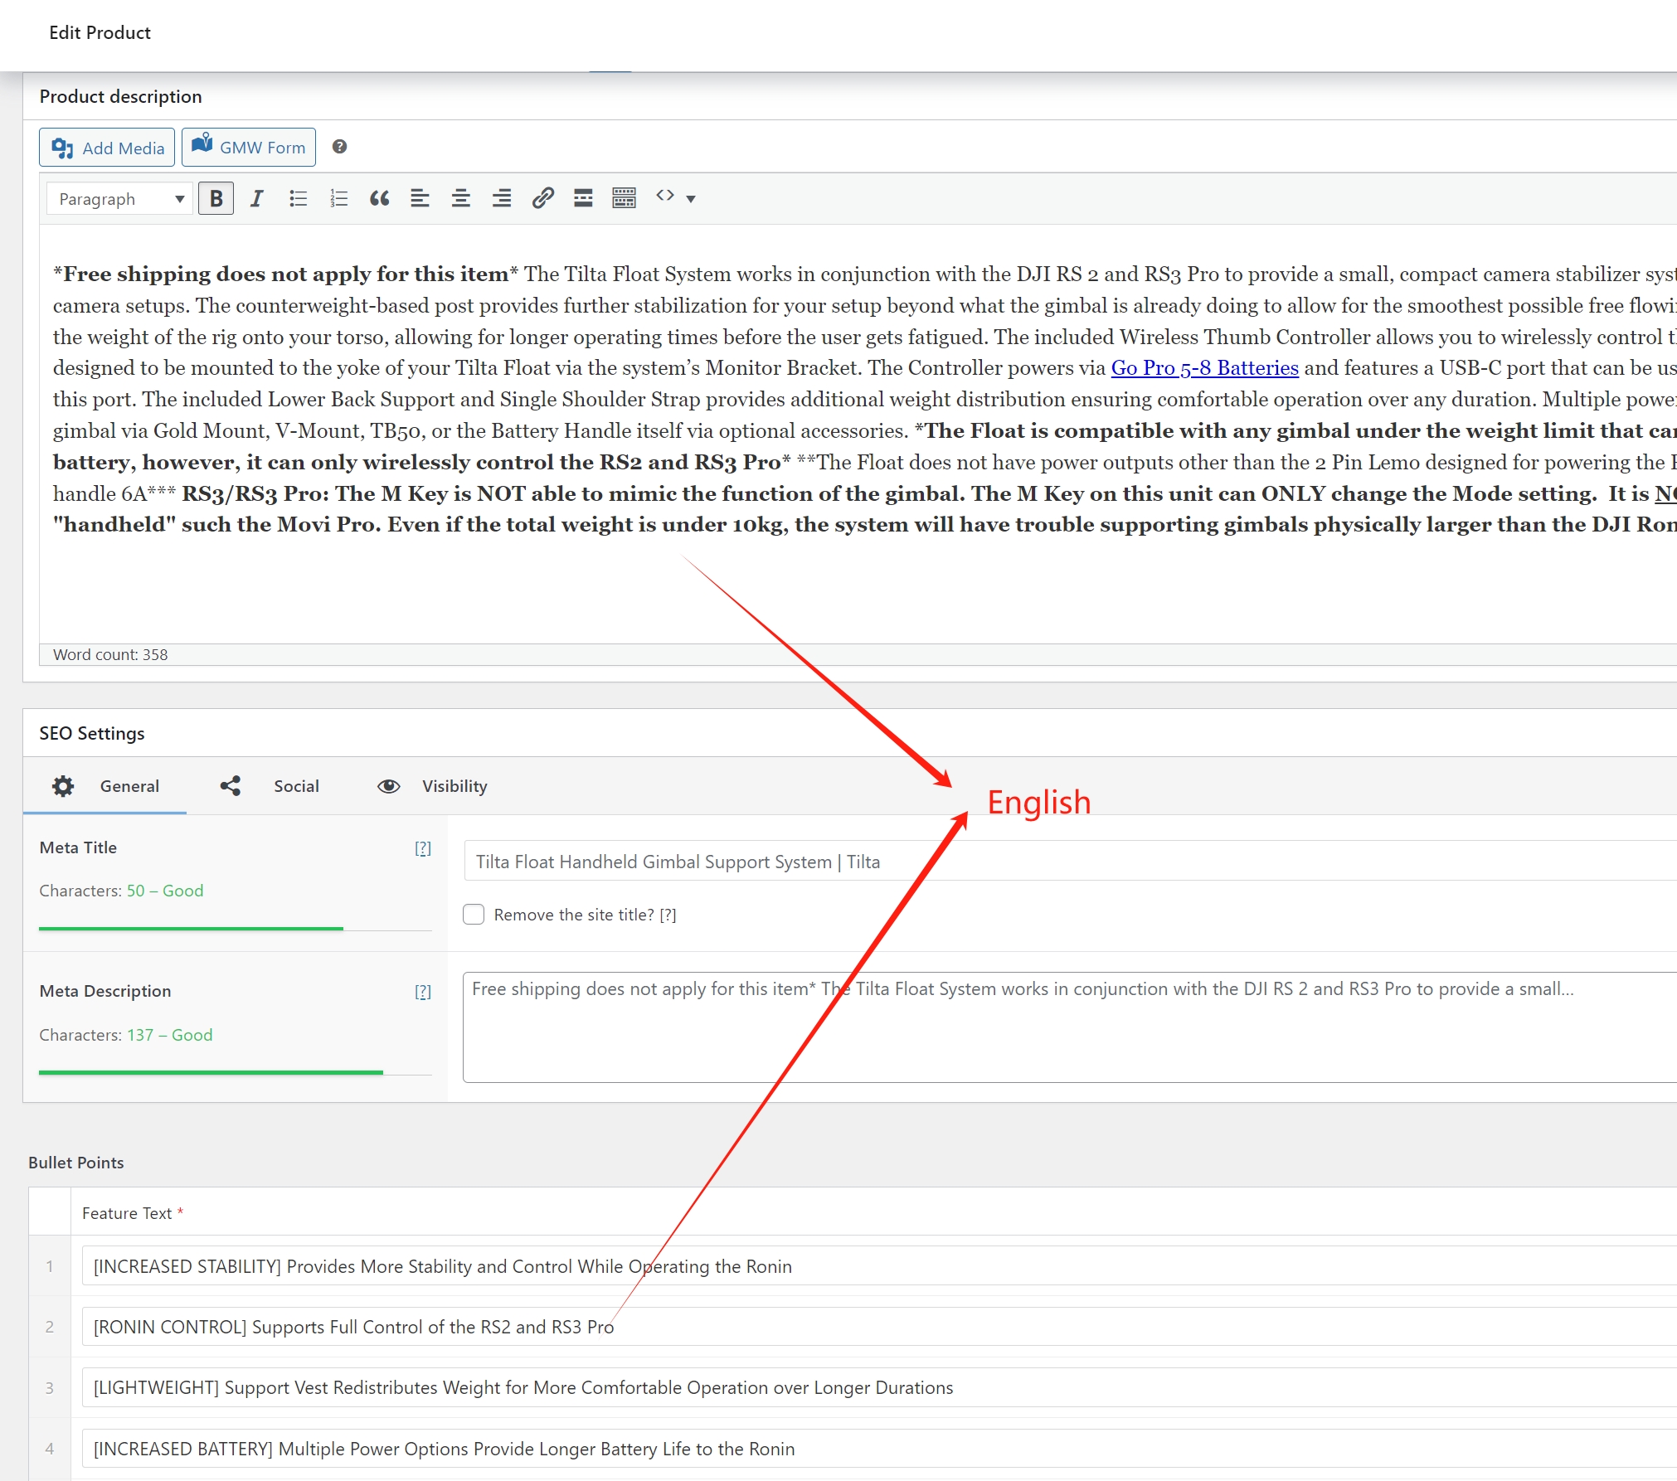The height and width of the screenshot is (1481, 1677).
Task: Insert a bulleted list
Action: [298, 198]
